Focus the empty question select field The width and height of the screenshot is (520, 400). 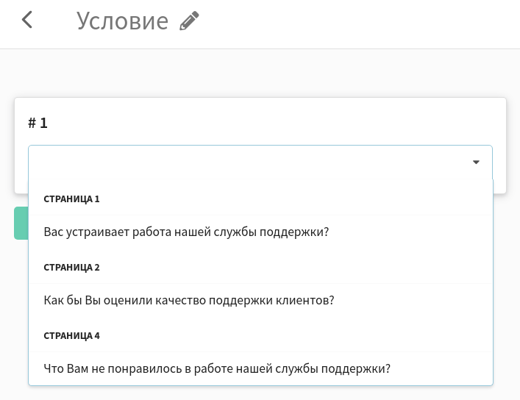click(260, 162)
